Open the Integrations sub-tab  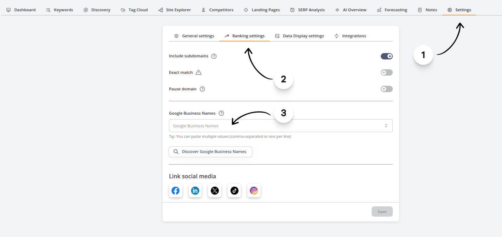tap(350, 36)
